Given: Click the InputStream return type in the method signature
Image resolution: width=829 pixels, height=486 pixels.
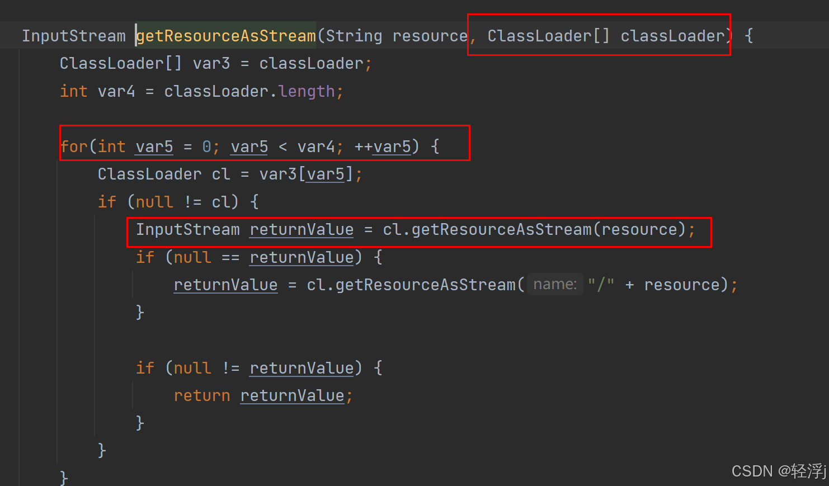Looking at the screenshot, I should pyautogui.click(x=74, y=36).
